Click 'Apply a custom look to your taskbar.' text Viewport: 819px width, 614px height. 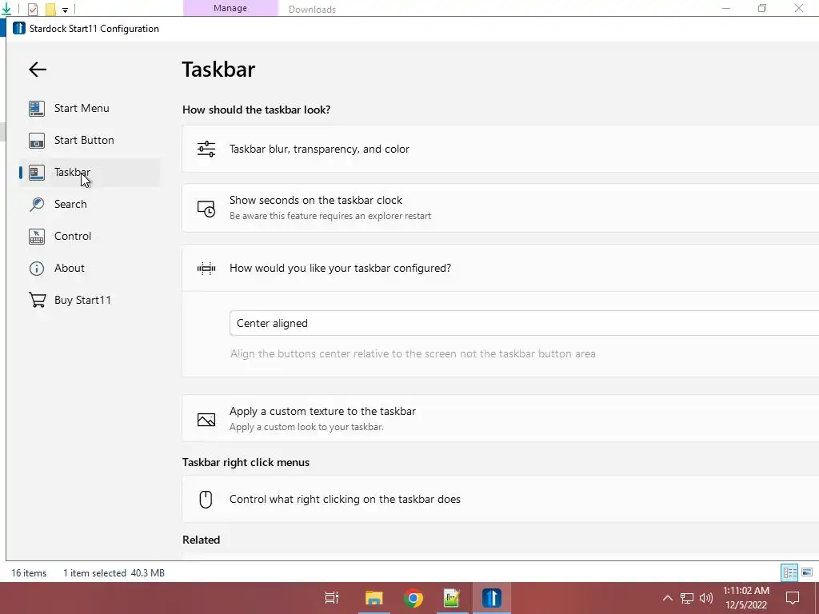(x=306, y=427)
